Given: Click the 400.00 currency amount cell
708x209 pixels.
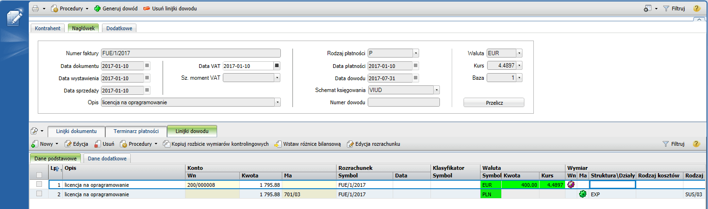Looking at the screenshot, I should tap(520, 184).
